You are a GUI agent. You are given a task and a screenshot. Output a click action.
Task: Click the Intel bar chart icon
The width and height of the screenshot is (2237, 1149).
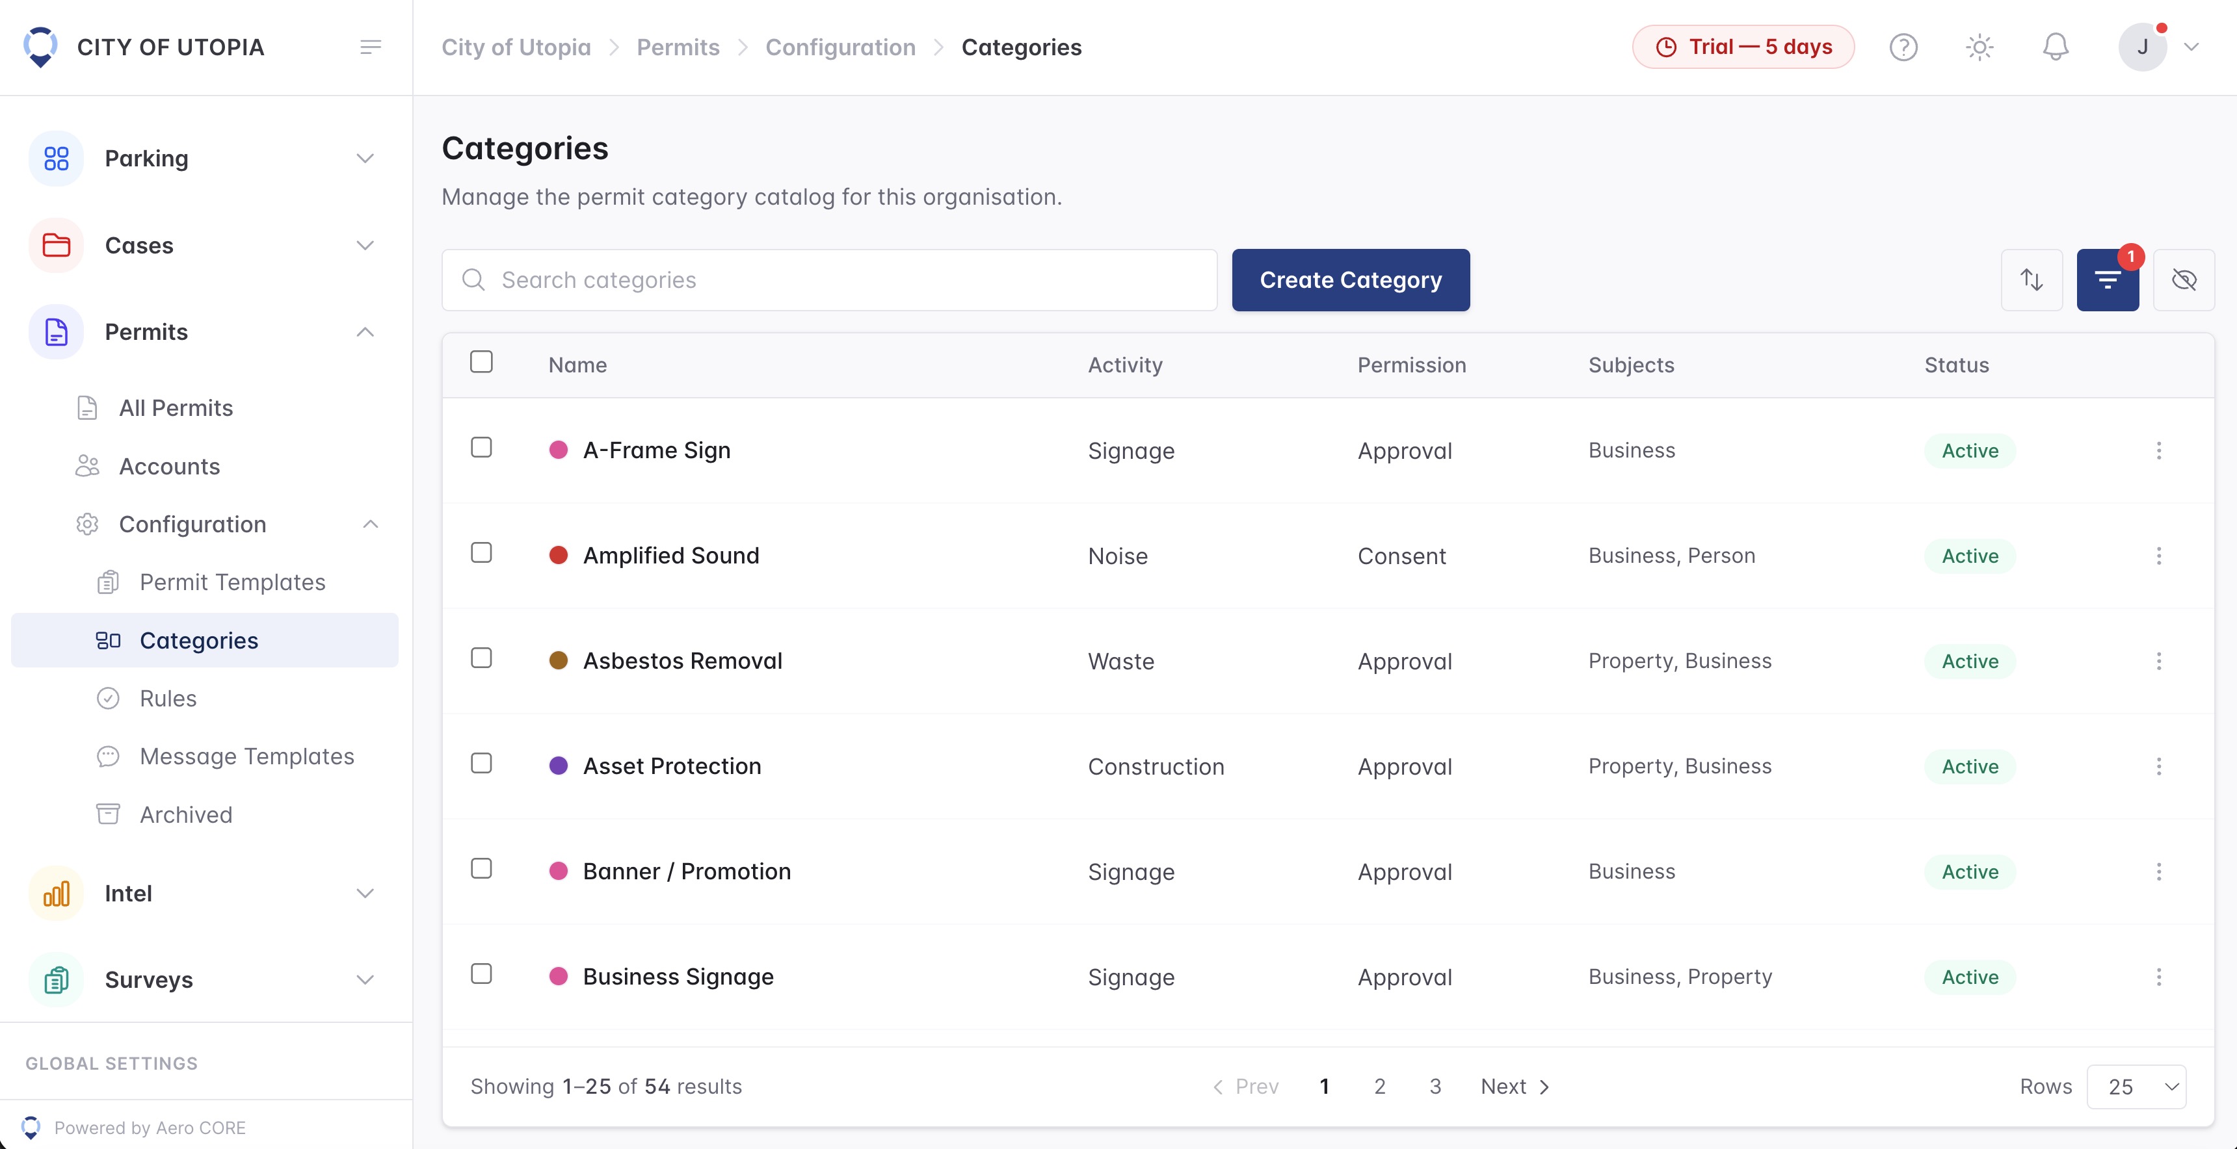pyautogui.click(x=57, y=894)
